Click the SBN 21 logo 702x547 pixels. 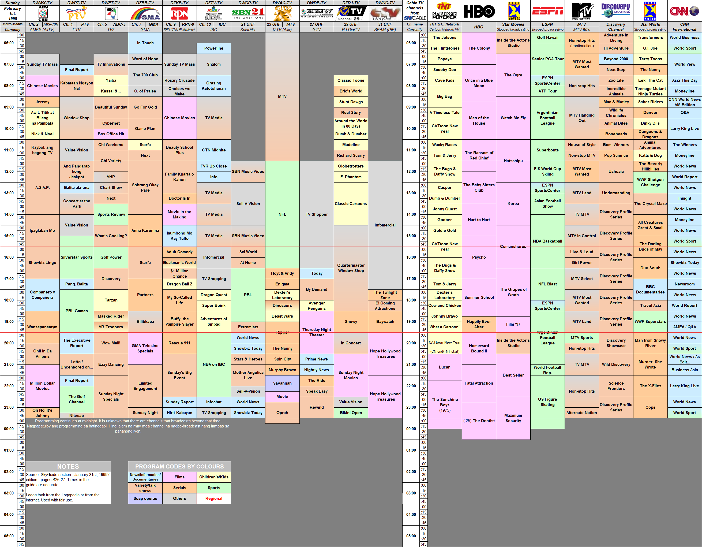tap(248, 13)
